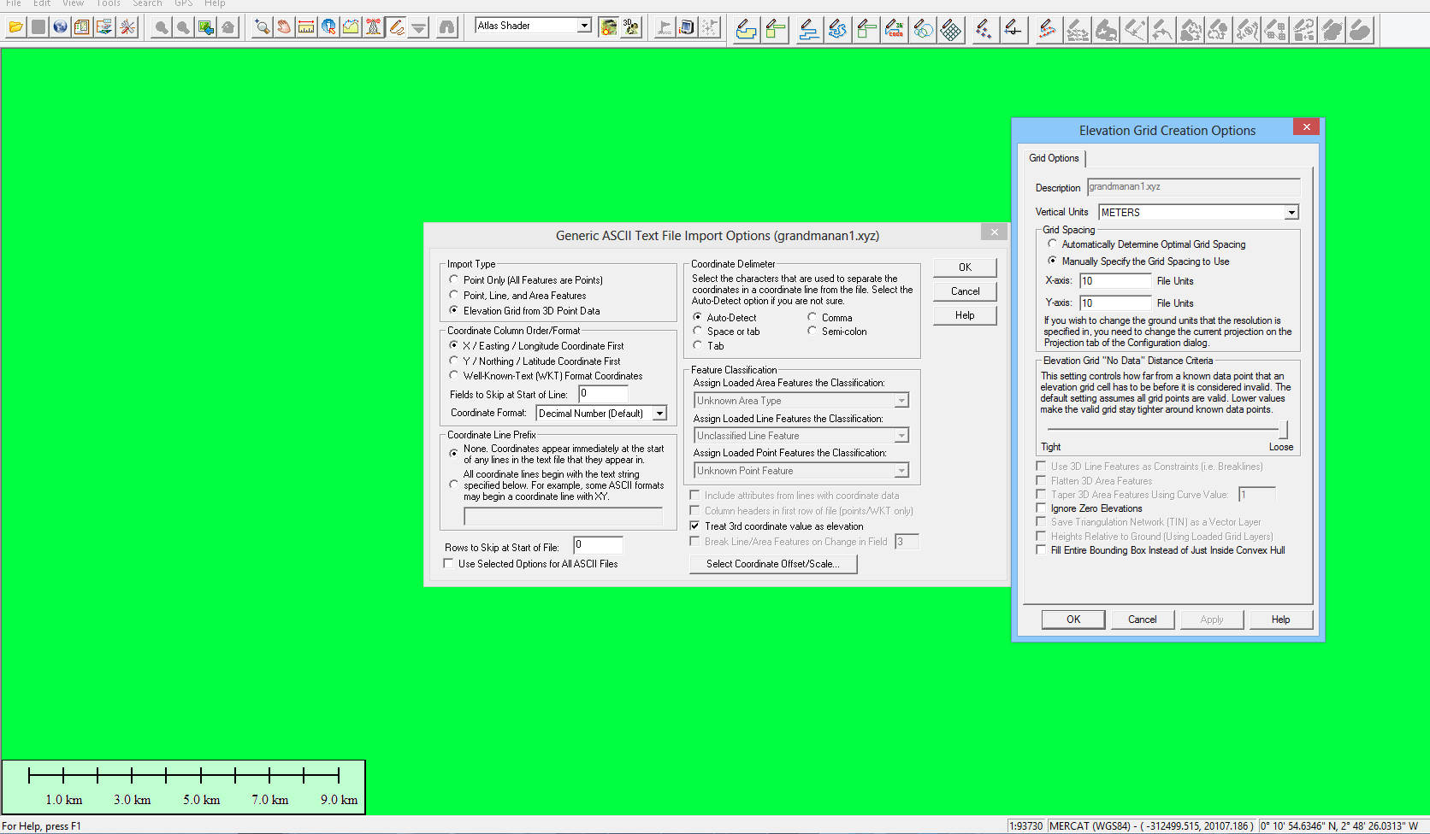Open the Path Profile tool

click(351, 27)
